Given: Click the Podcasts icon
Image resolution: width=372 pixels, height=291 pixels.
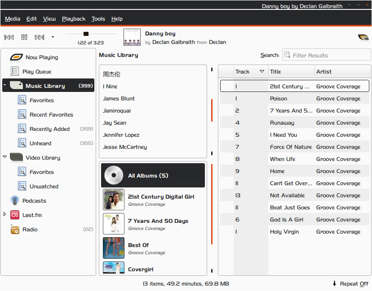Looking at the screenshot, I should (15, 200).
